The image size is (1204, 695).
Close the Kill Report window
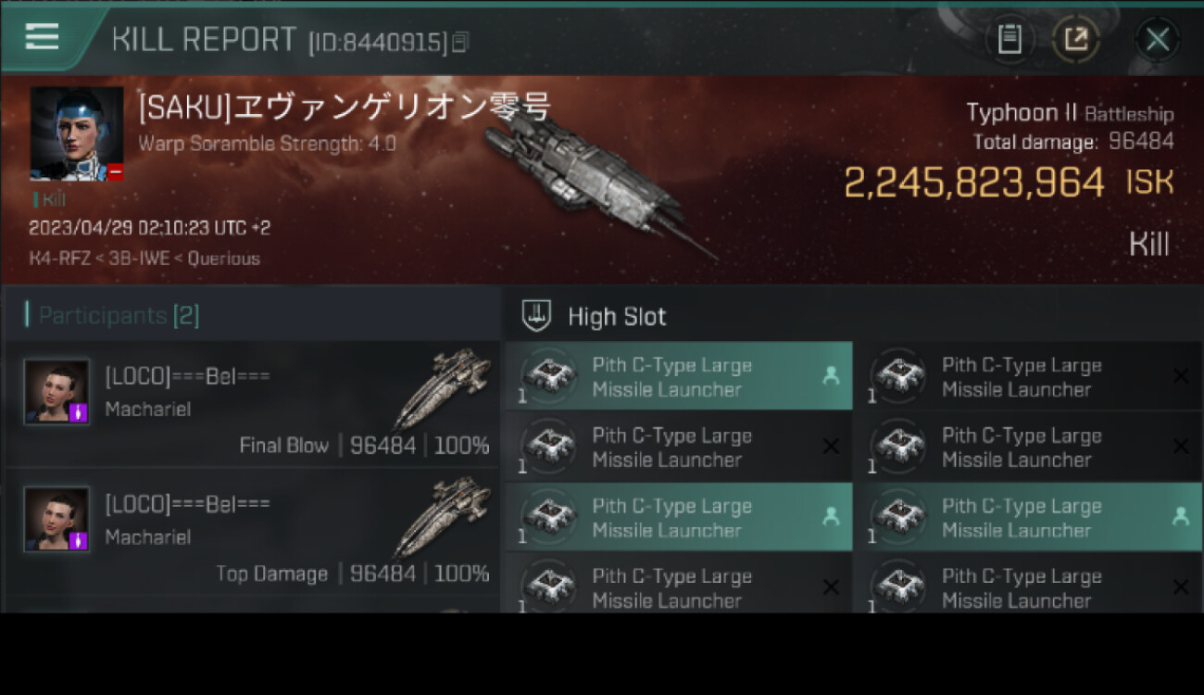pos(1157,40)
